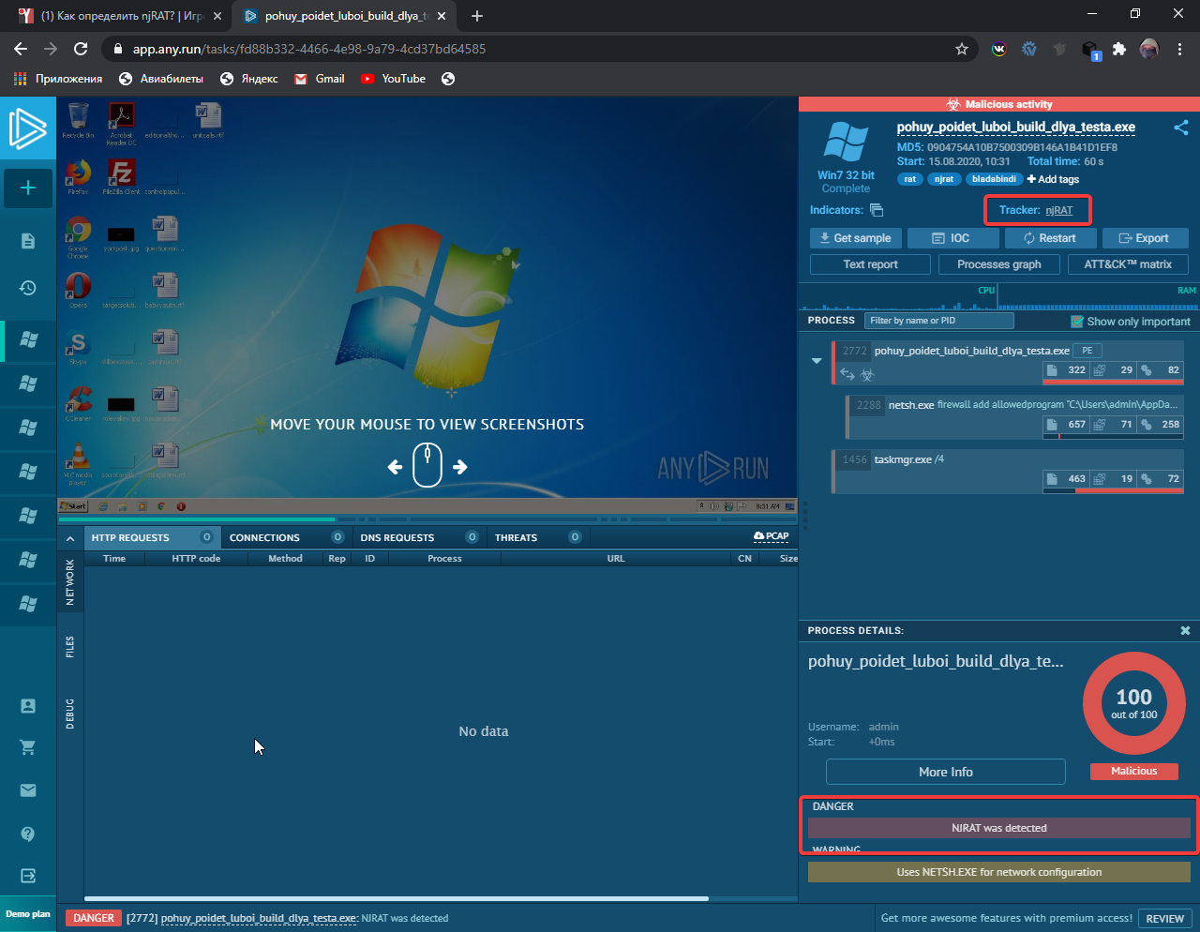Switch to the DNS Requests tab
1200x932 pixels.
coord(397,538)
